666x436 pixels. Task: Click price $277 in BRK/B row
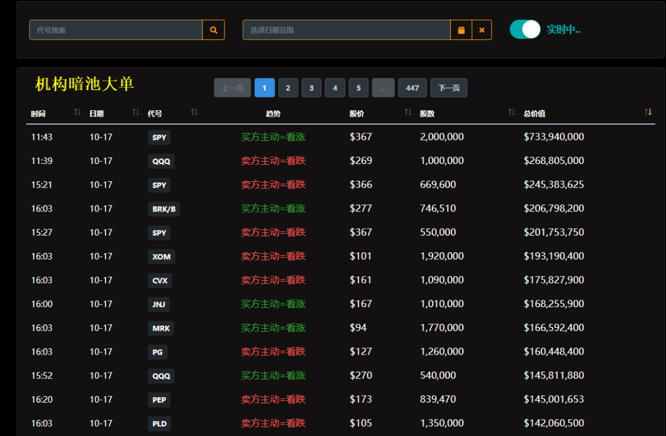(x=361, y=208)
